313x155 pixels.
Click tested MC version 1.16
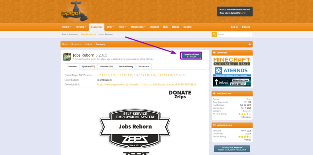(147, 75)
